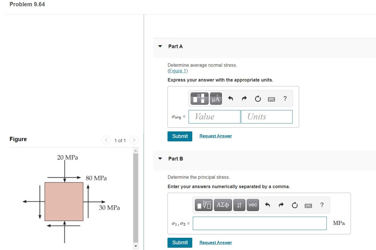The image size is (376, 250).
Task: Submit the Part A answer
Action: click(x=180, y=136)
